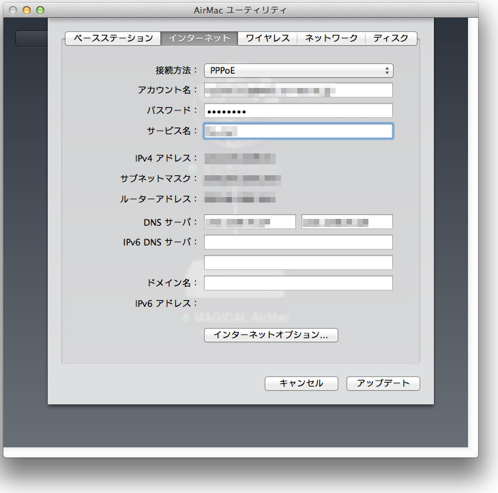498x493 pixels.
Task: Select the インターネット tab
Action: click(x=199, y=38)
